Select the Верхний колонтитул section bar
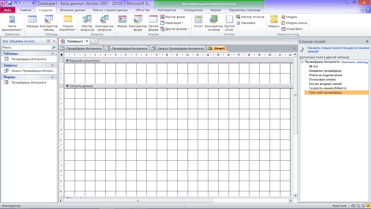This screenshot has width=371, height=209. [179, 61]
